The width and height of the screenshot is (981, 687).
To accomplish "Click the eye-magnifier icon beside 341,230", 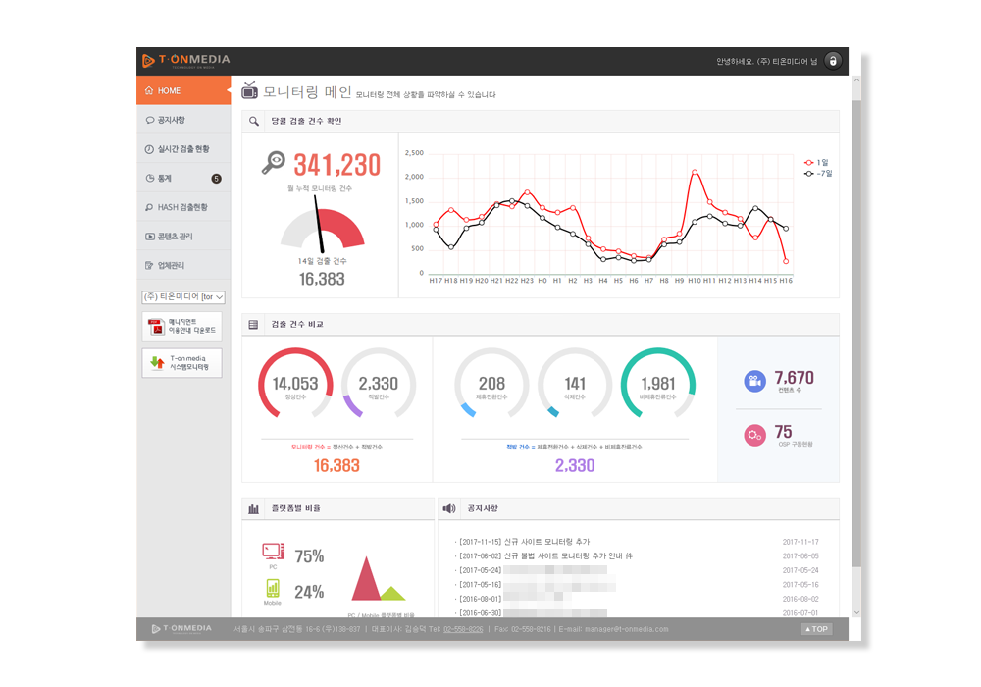I will pos(274,163).
